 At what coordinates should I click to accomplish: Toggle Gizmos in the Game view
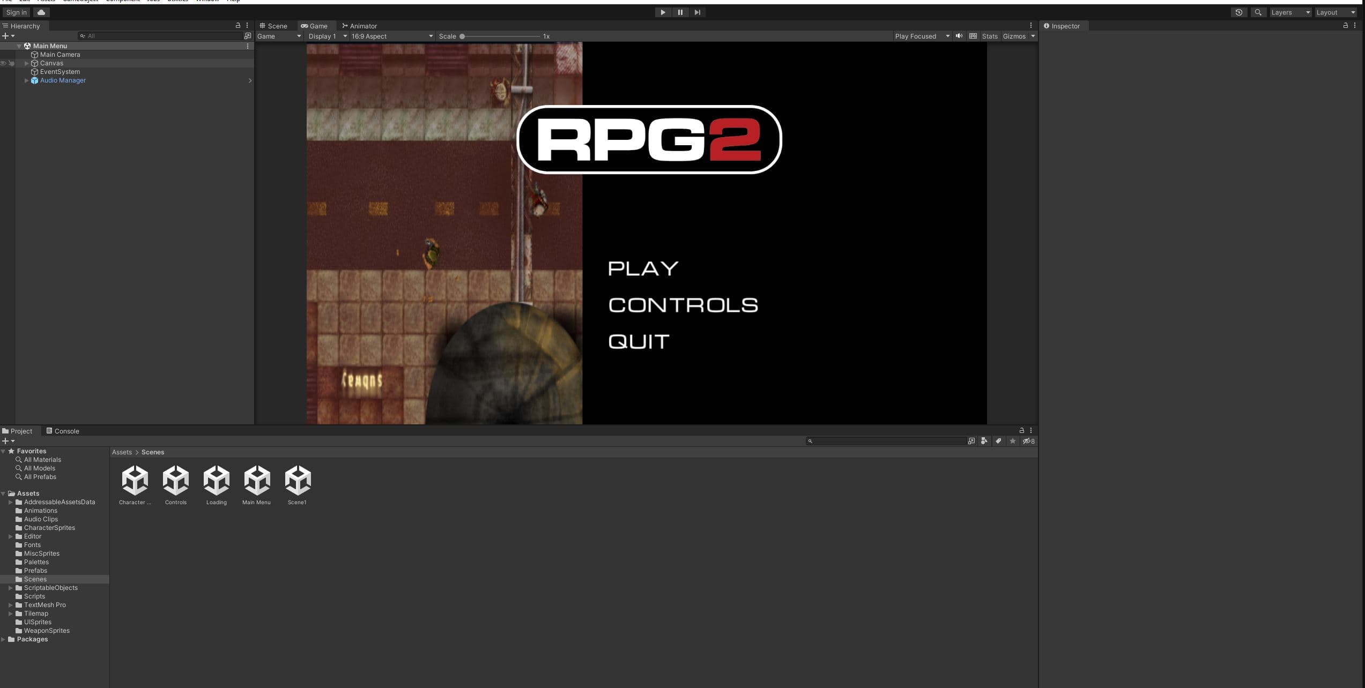point(1014,36)
